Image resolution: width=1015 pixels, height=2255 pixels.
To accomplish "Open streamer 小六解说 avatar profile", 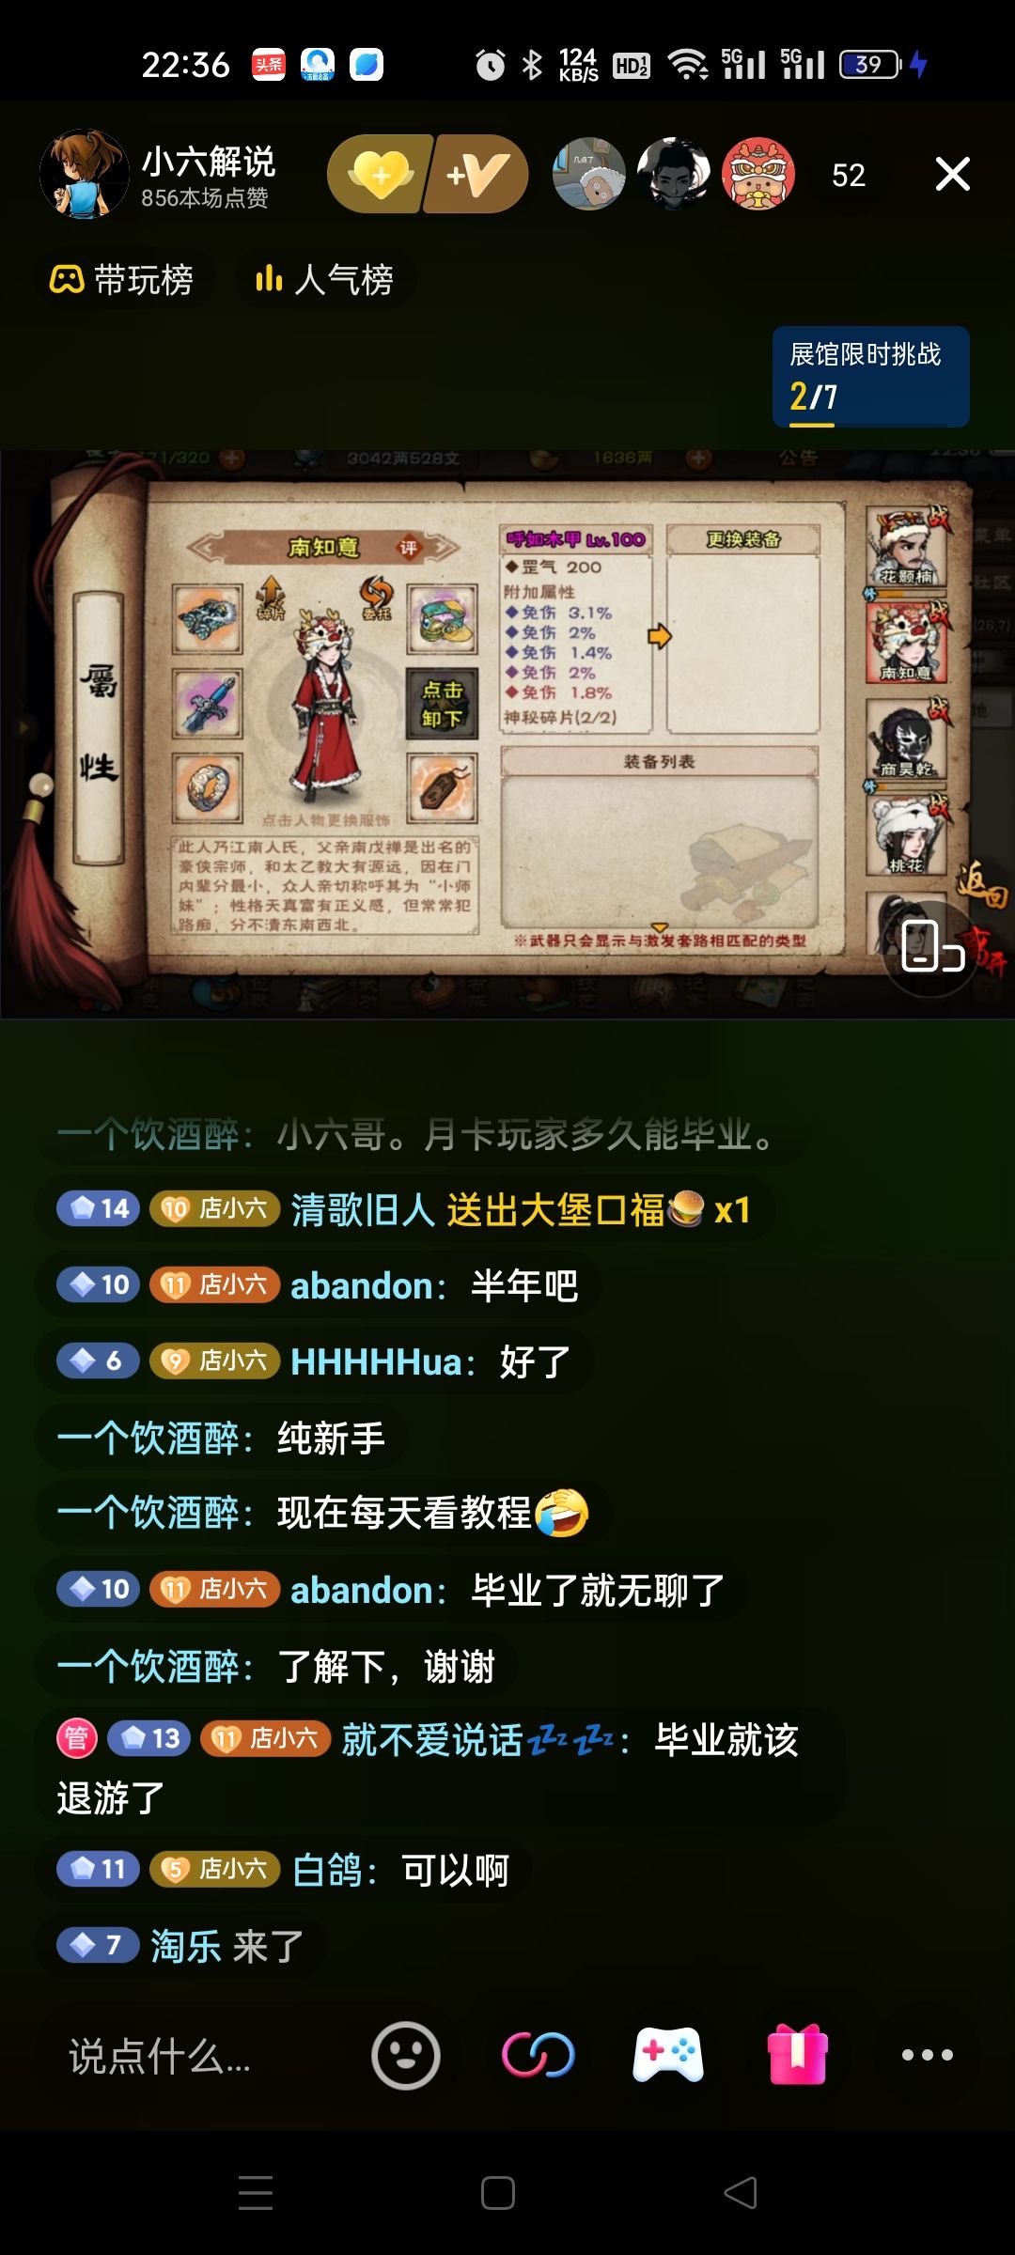I will coord(85,174).
